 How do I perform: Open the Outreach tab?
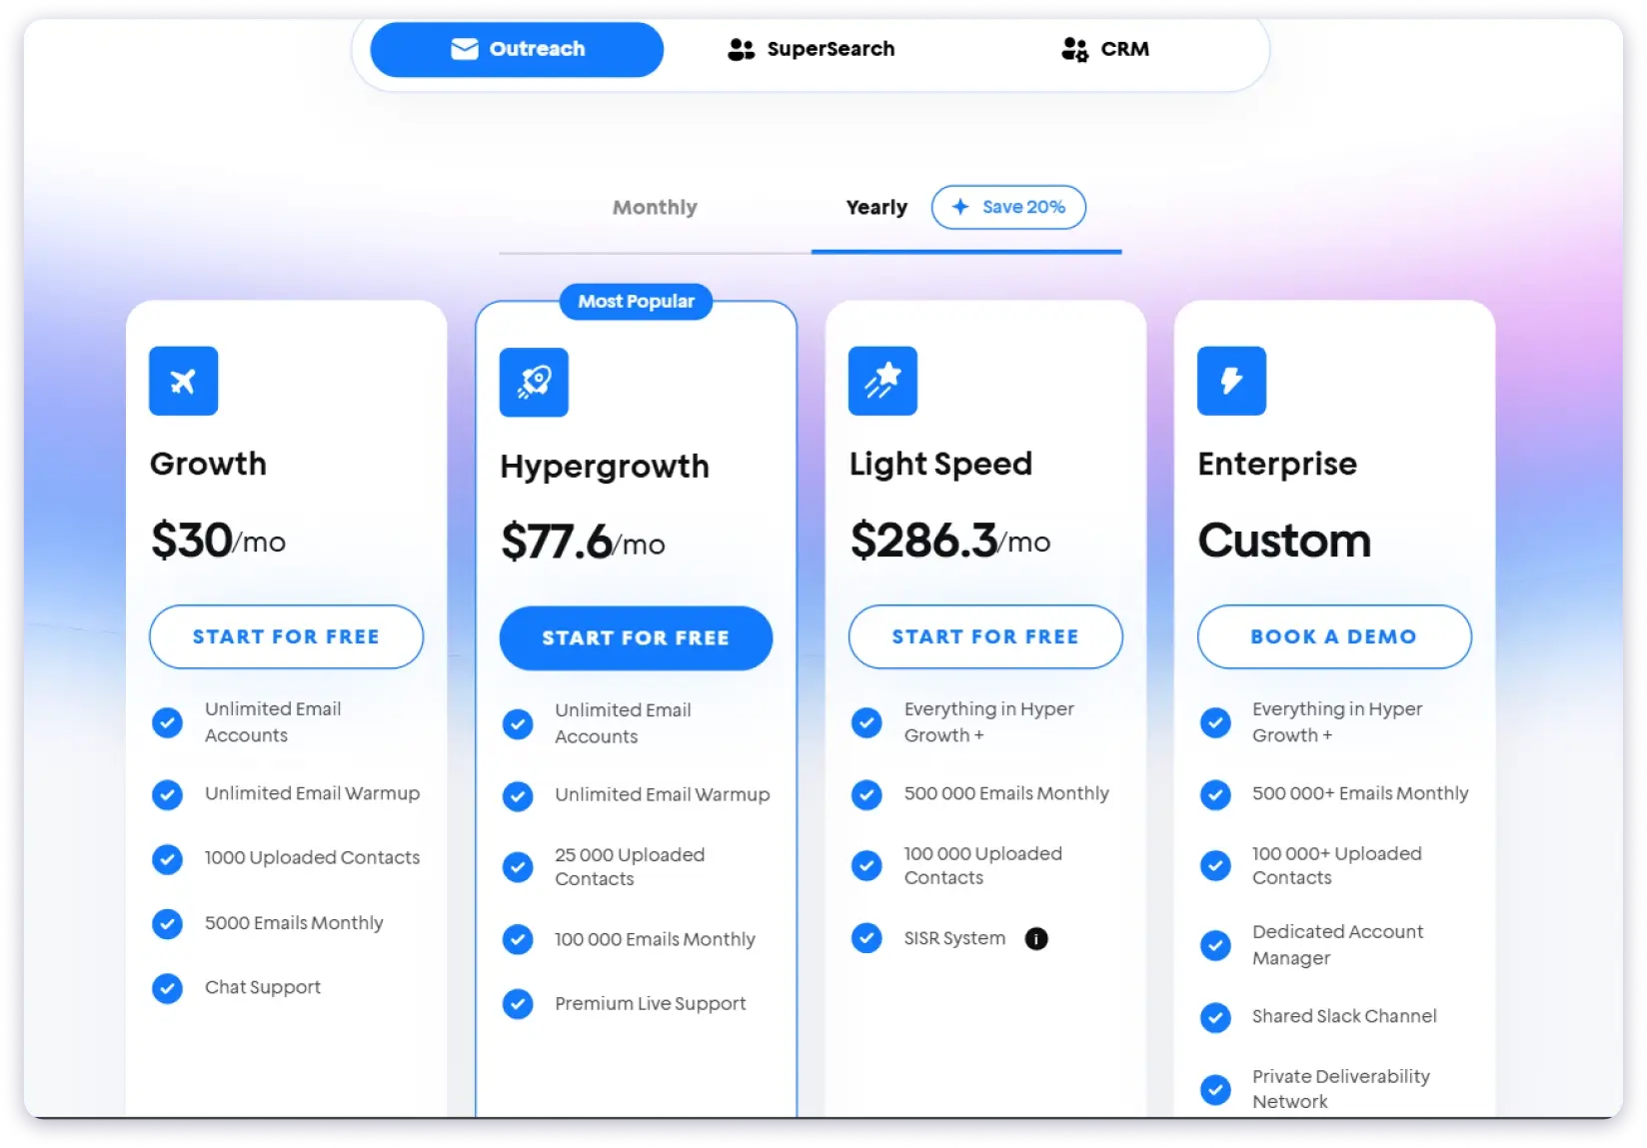click(x=516, y=48)
